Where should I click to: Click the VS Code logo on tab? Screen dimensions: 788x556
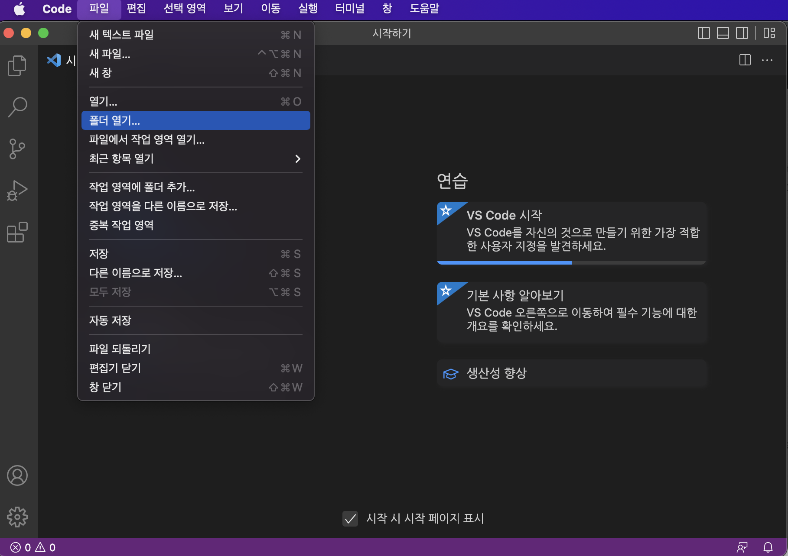tap(54, 60)
